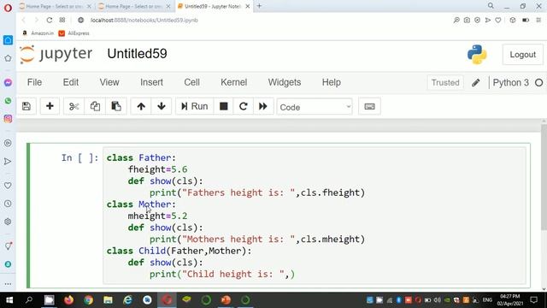Click the Jupyter logo
This screenshot has height=308, width=547.
tap(56, 54)
